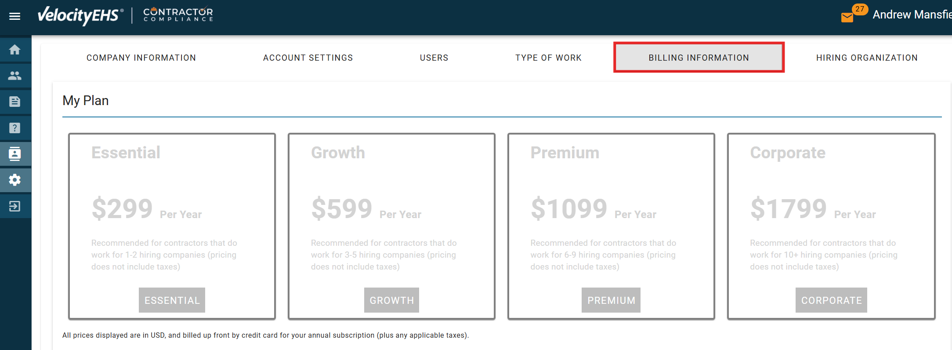Select the Premium plan button
Image resolution: width=952 pixels, height=350 pixels.
(x=611, y=300)
